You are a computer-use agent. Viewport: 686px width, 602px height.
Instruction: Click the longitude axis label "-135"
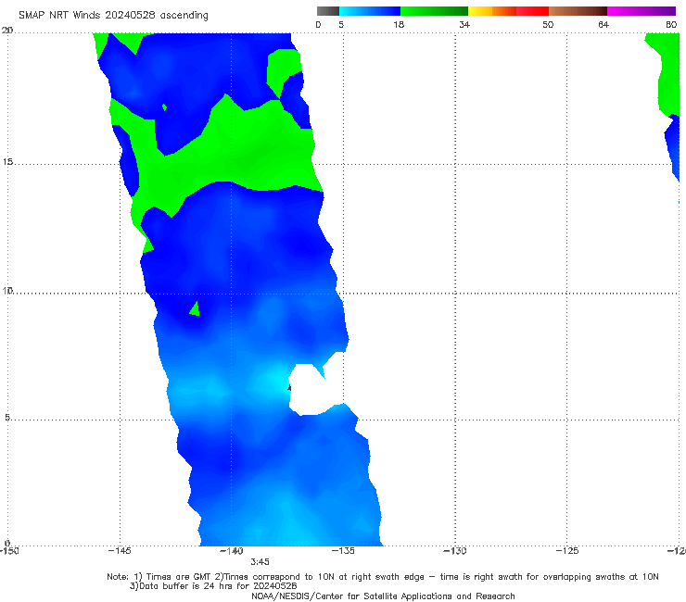point(343,551)
